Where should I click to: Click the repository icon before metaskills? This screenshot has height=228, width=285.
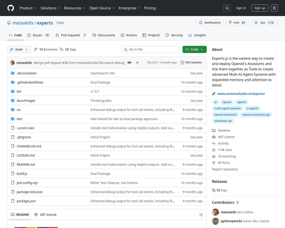pos(9,23)
